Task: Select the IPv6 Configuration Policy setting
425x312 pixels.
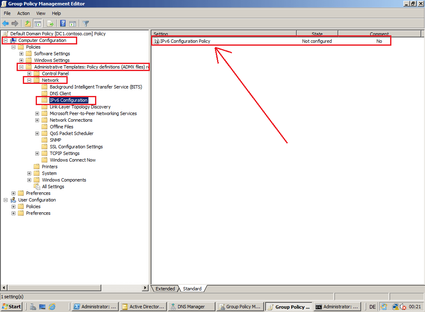Action: pos(185,41)
